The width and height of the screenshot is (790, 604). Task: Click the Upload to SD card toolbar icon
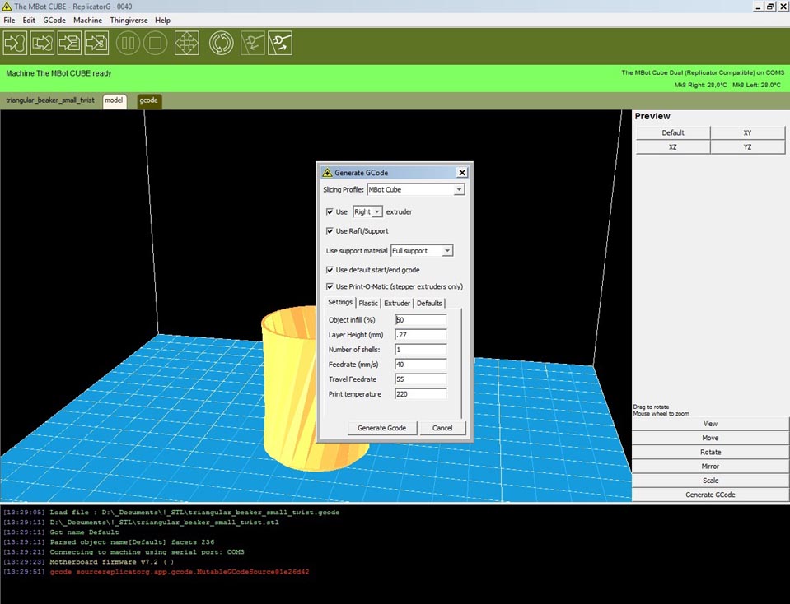tap(96, 44)
